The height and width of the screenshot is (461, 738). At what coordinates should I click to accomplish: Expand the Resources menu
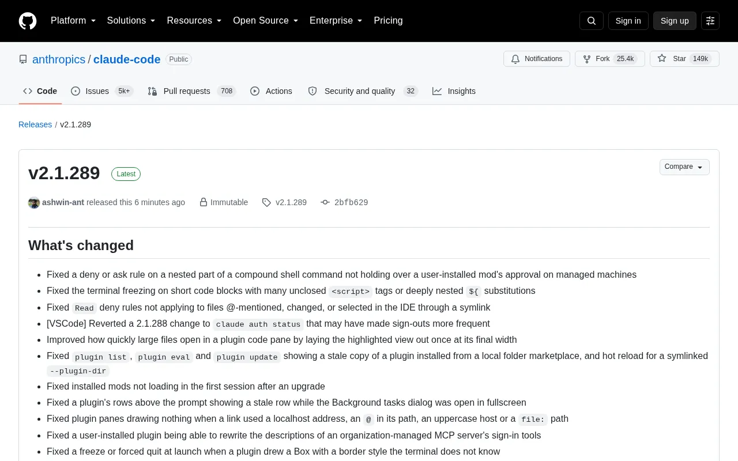[x=194, y=21]
